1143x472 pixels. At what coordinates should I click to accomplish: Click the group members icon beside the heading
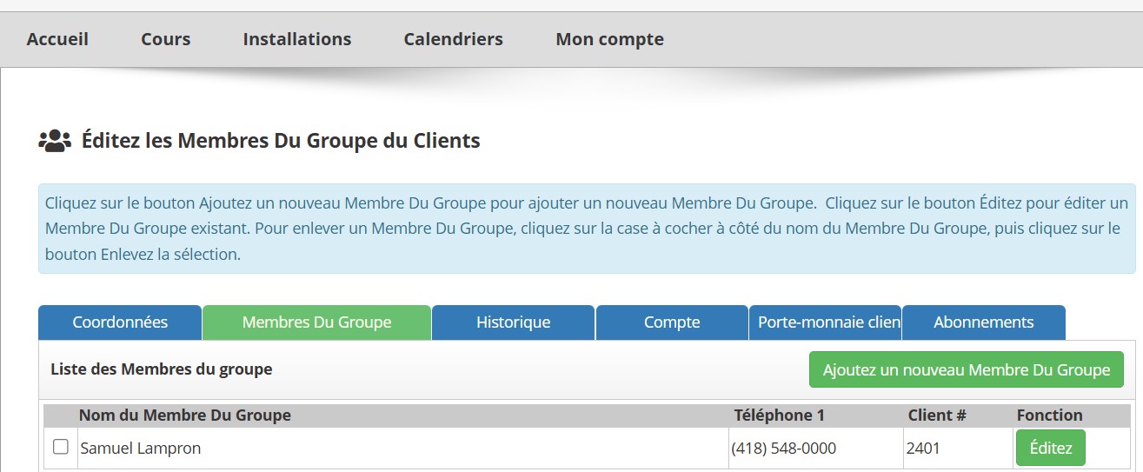[x=55, y=141]
